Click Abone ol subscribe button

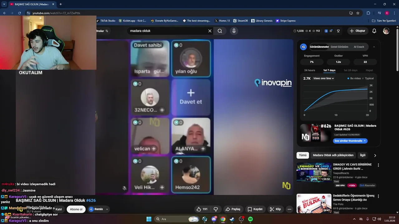[x=76, y=209]
